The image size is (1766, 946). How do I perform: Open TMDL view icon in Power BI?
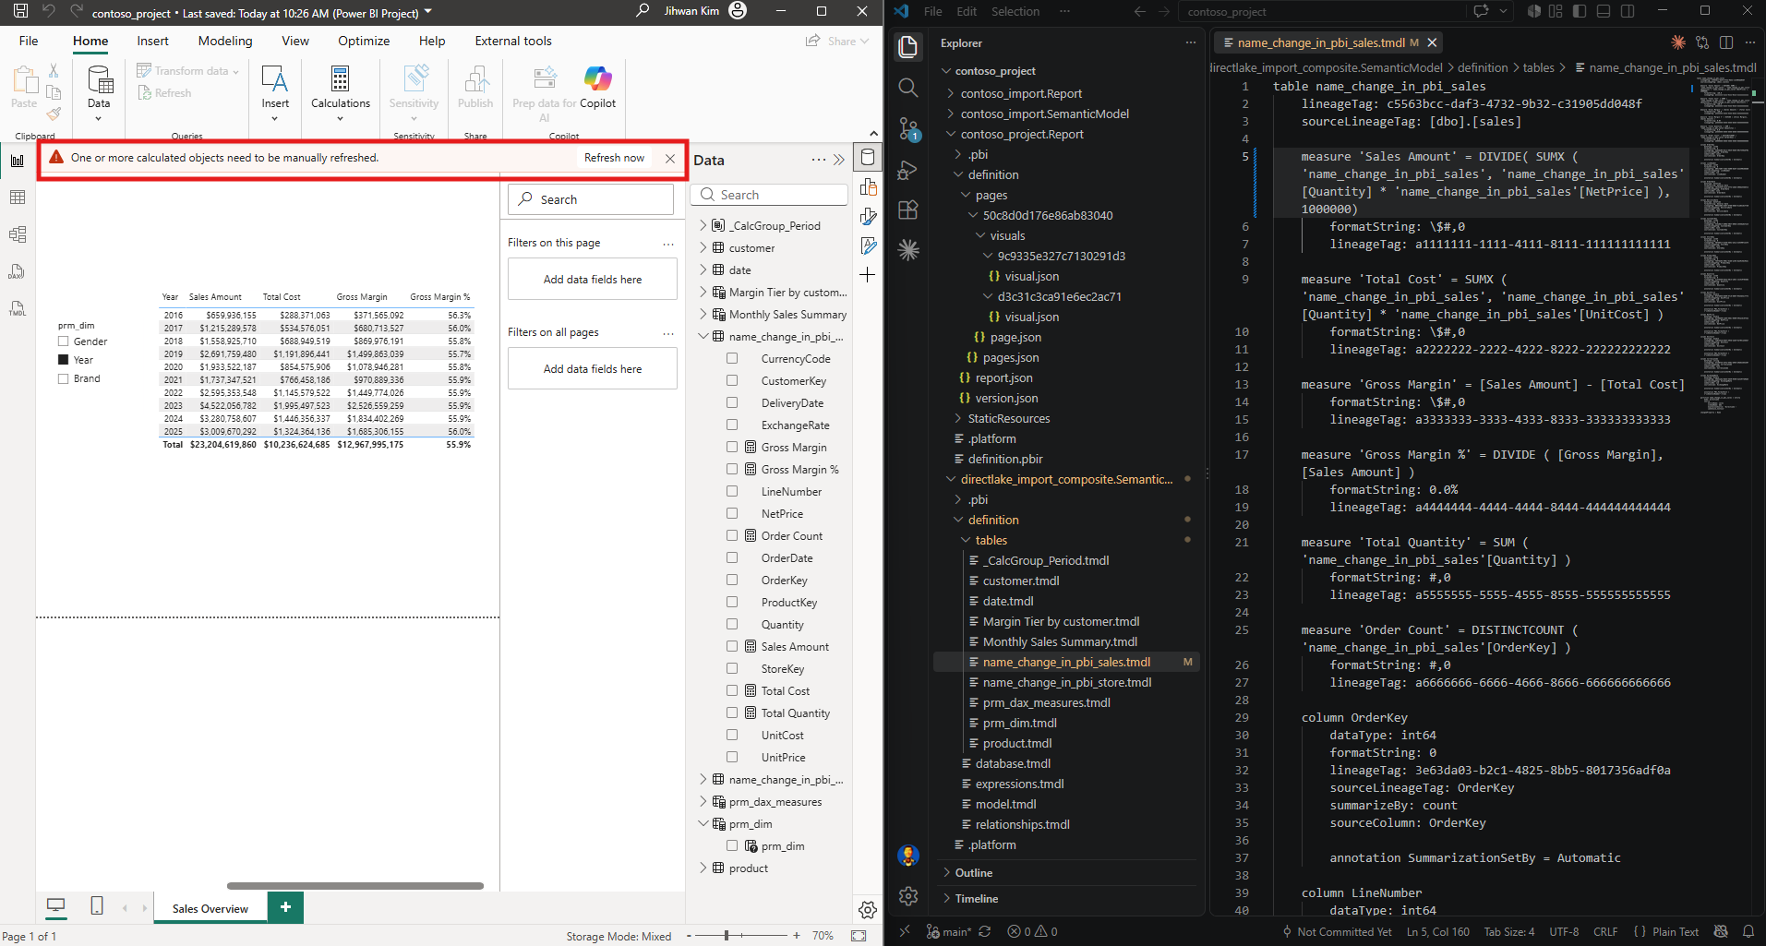[x=17, y=308]
